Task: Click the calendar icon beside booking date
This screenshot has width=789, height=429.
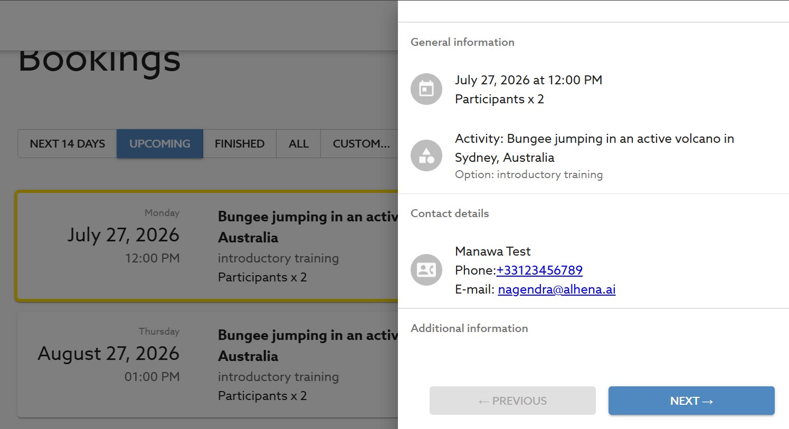Action: tap(426, 89)
